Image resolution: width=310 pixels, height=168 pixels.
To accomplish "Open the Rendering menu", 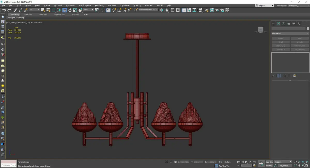I will click(x=99, y=5).
